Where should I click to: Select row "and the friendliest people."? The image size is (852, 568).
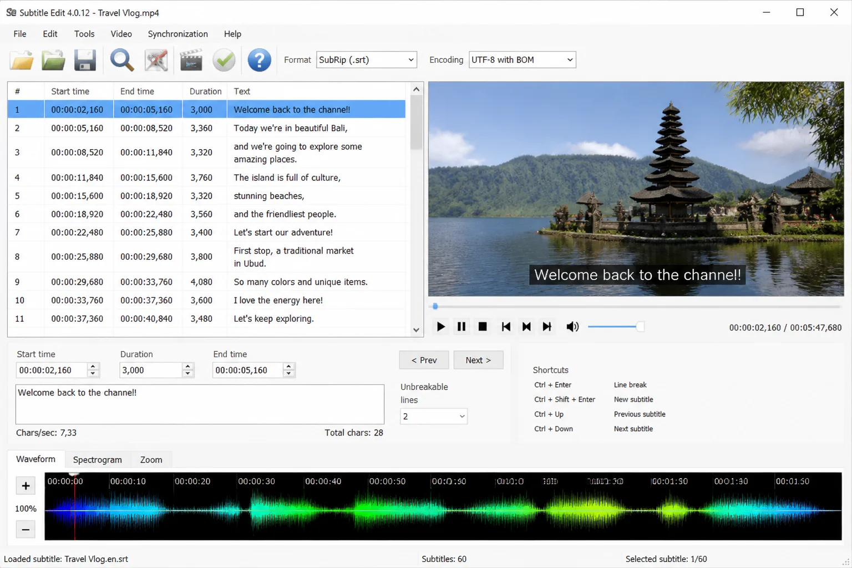tap(206, 214)
